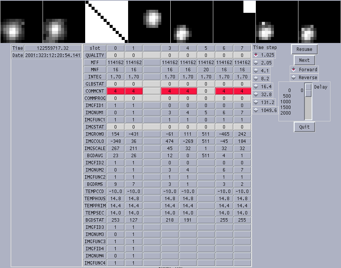
Task: Click BGDSTAT value 253
Action: pyautogui.click(x=115, y=220)
